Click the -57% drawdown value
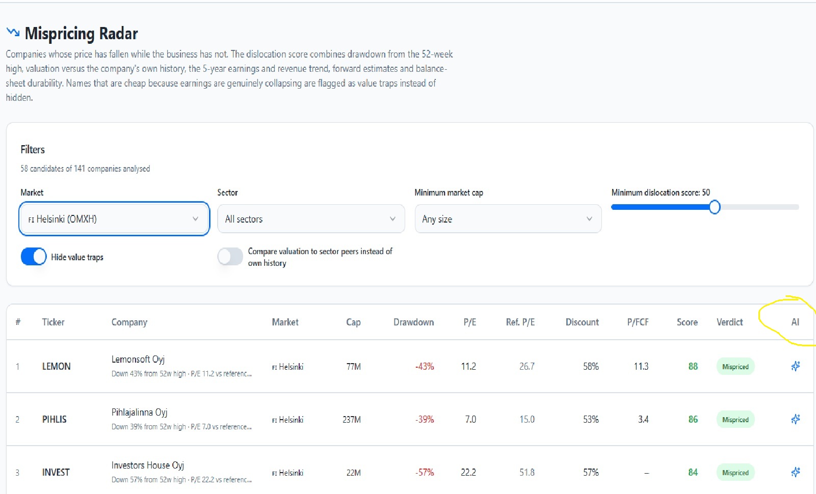Screen dimensions: 816x494 [x=425, y=472]
